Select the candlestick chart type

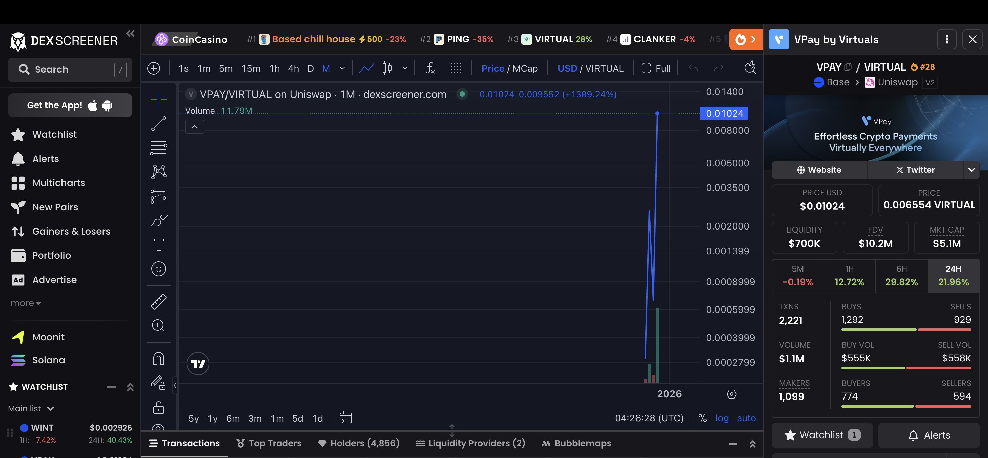387,68
